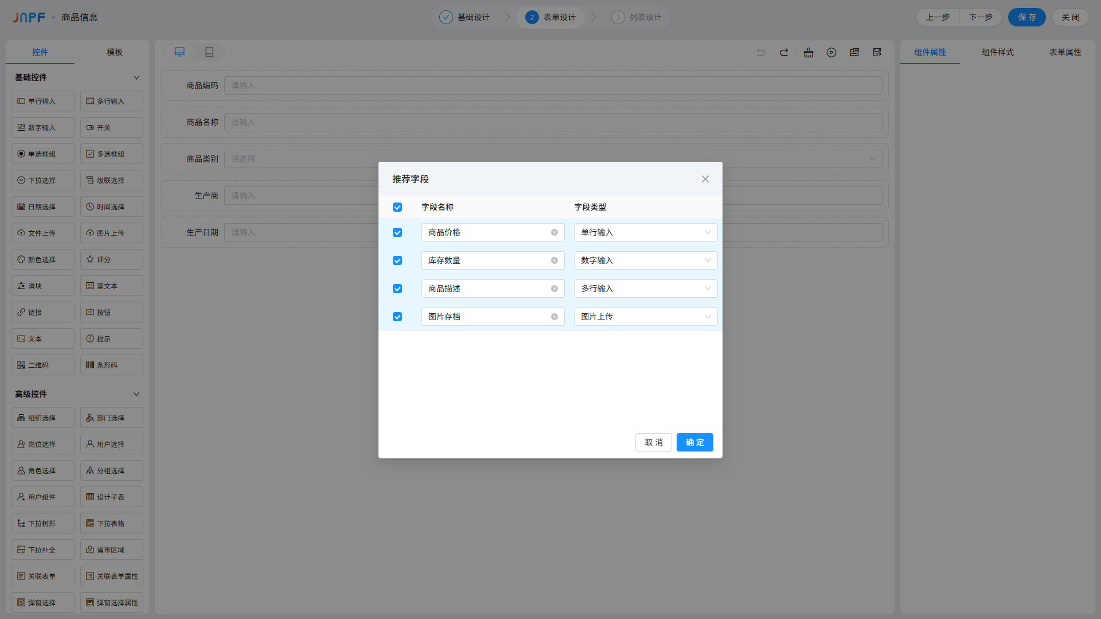The image size is (1101, 619).
Task: Click the 下一步 button
Action: [x=981, y=17]
